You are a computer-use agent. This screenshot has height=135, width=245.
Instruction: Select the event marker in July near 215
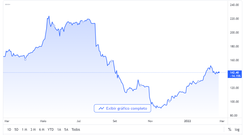click(83, 22)
